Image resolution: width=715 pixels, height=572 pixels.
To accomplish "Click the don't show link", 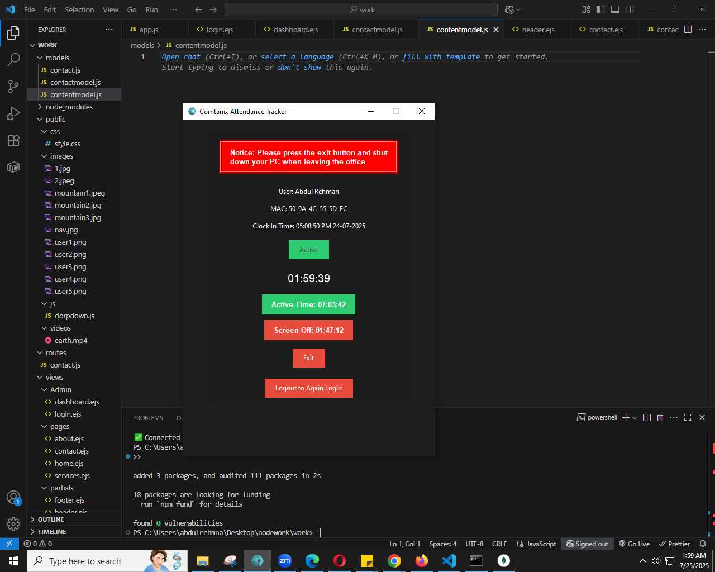I will (300, 67).
